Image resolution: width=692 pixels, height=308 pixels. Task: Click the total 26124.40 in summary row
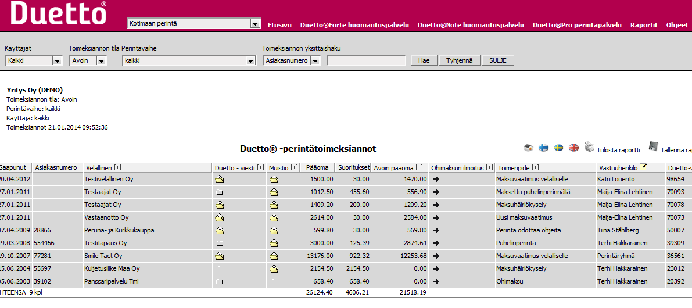[319, 292]
